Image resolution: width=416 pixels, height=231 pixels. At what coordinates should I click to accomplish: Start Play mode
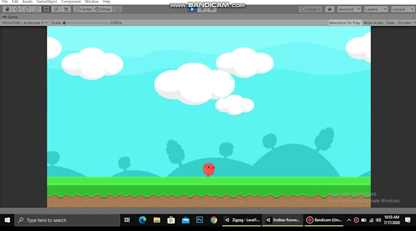tap(192, 10)
